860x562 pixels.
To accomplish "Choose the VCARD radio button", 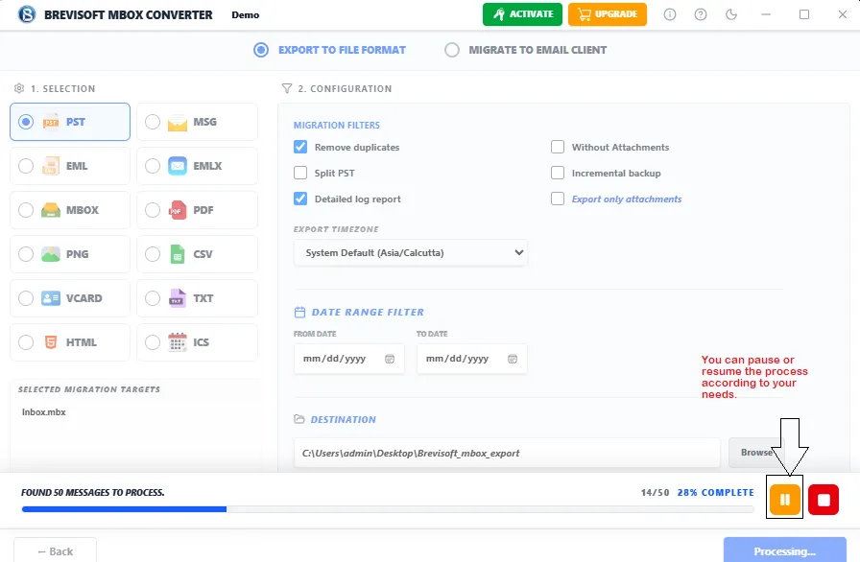I will pyautogui.click(x=26, y=298).
